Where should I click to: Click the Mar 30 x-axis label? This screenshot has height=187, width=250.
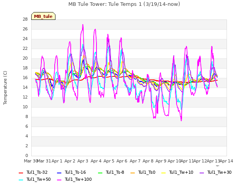click(x=30, y=161)
